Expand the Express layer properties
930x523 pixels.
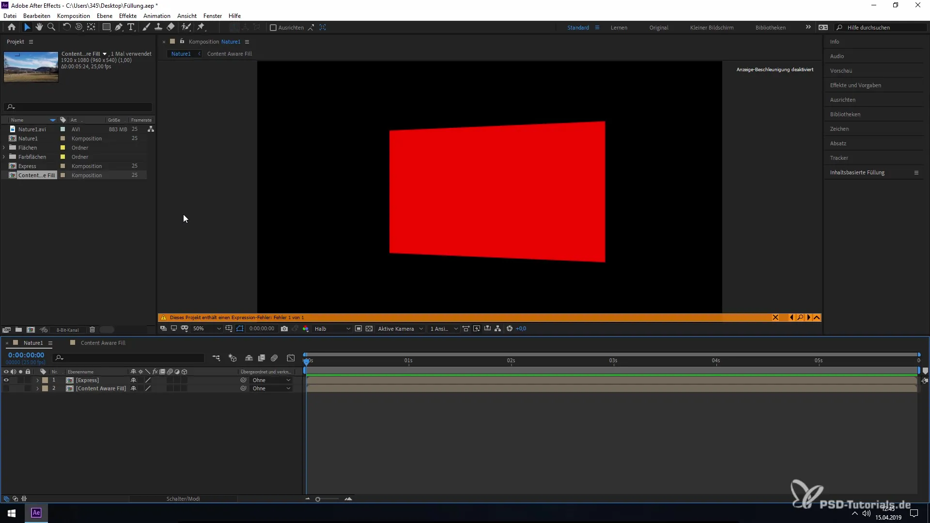[x=37, y=381]
